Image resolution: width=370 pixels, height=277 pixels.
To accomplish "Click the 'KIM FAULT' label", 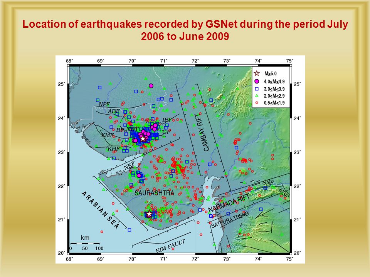I will point(170,246).
